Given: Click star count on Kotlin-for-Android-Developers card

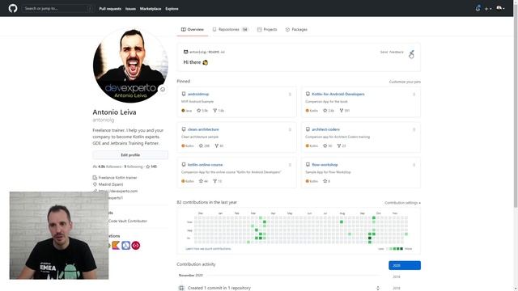Looking at the screenshot, I should [x=329, y=111].
